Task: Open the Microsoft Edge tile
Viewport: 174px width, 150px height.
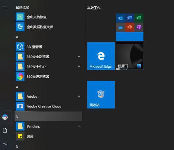Action: [x=101, y=56]
